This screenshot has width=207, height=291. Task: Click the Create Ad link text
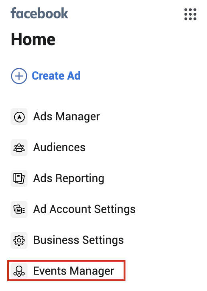click(56, 76)
